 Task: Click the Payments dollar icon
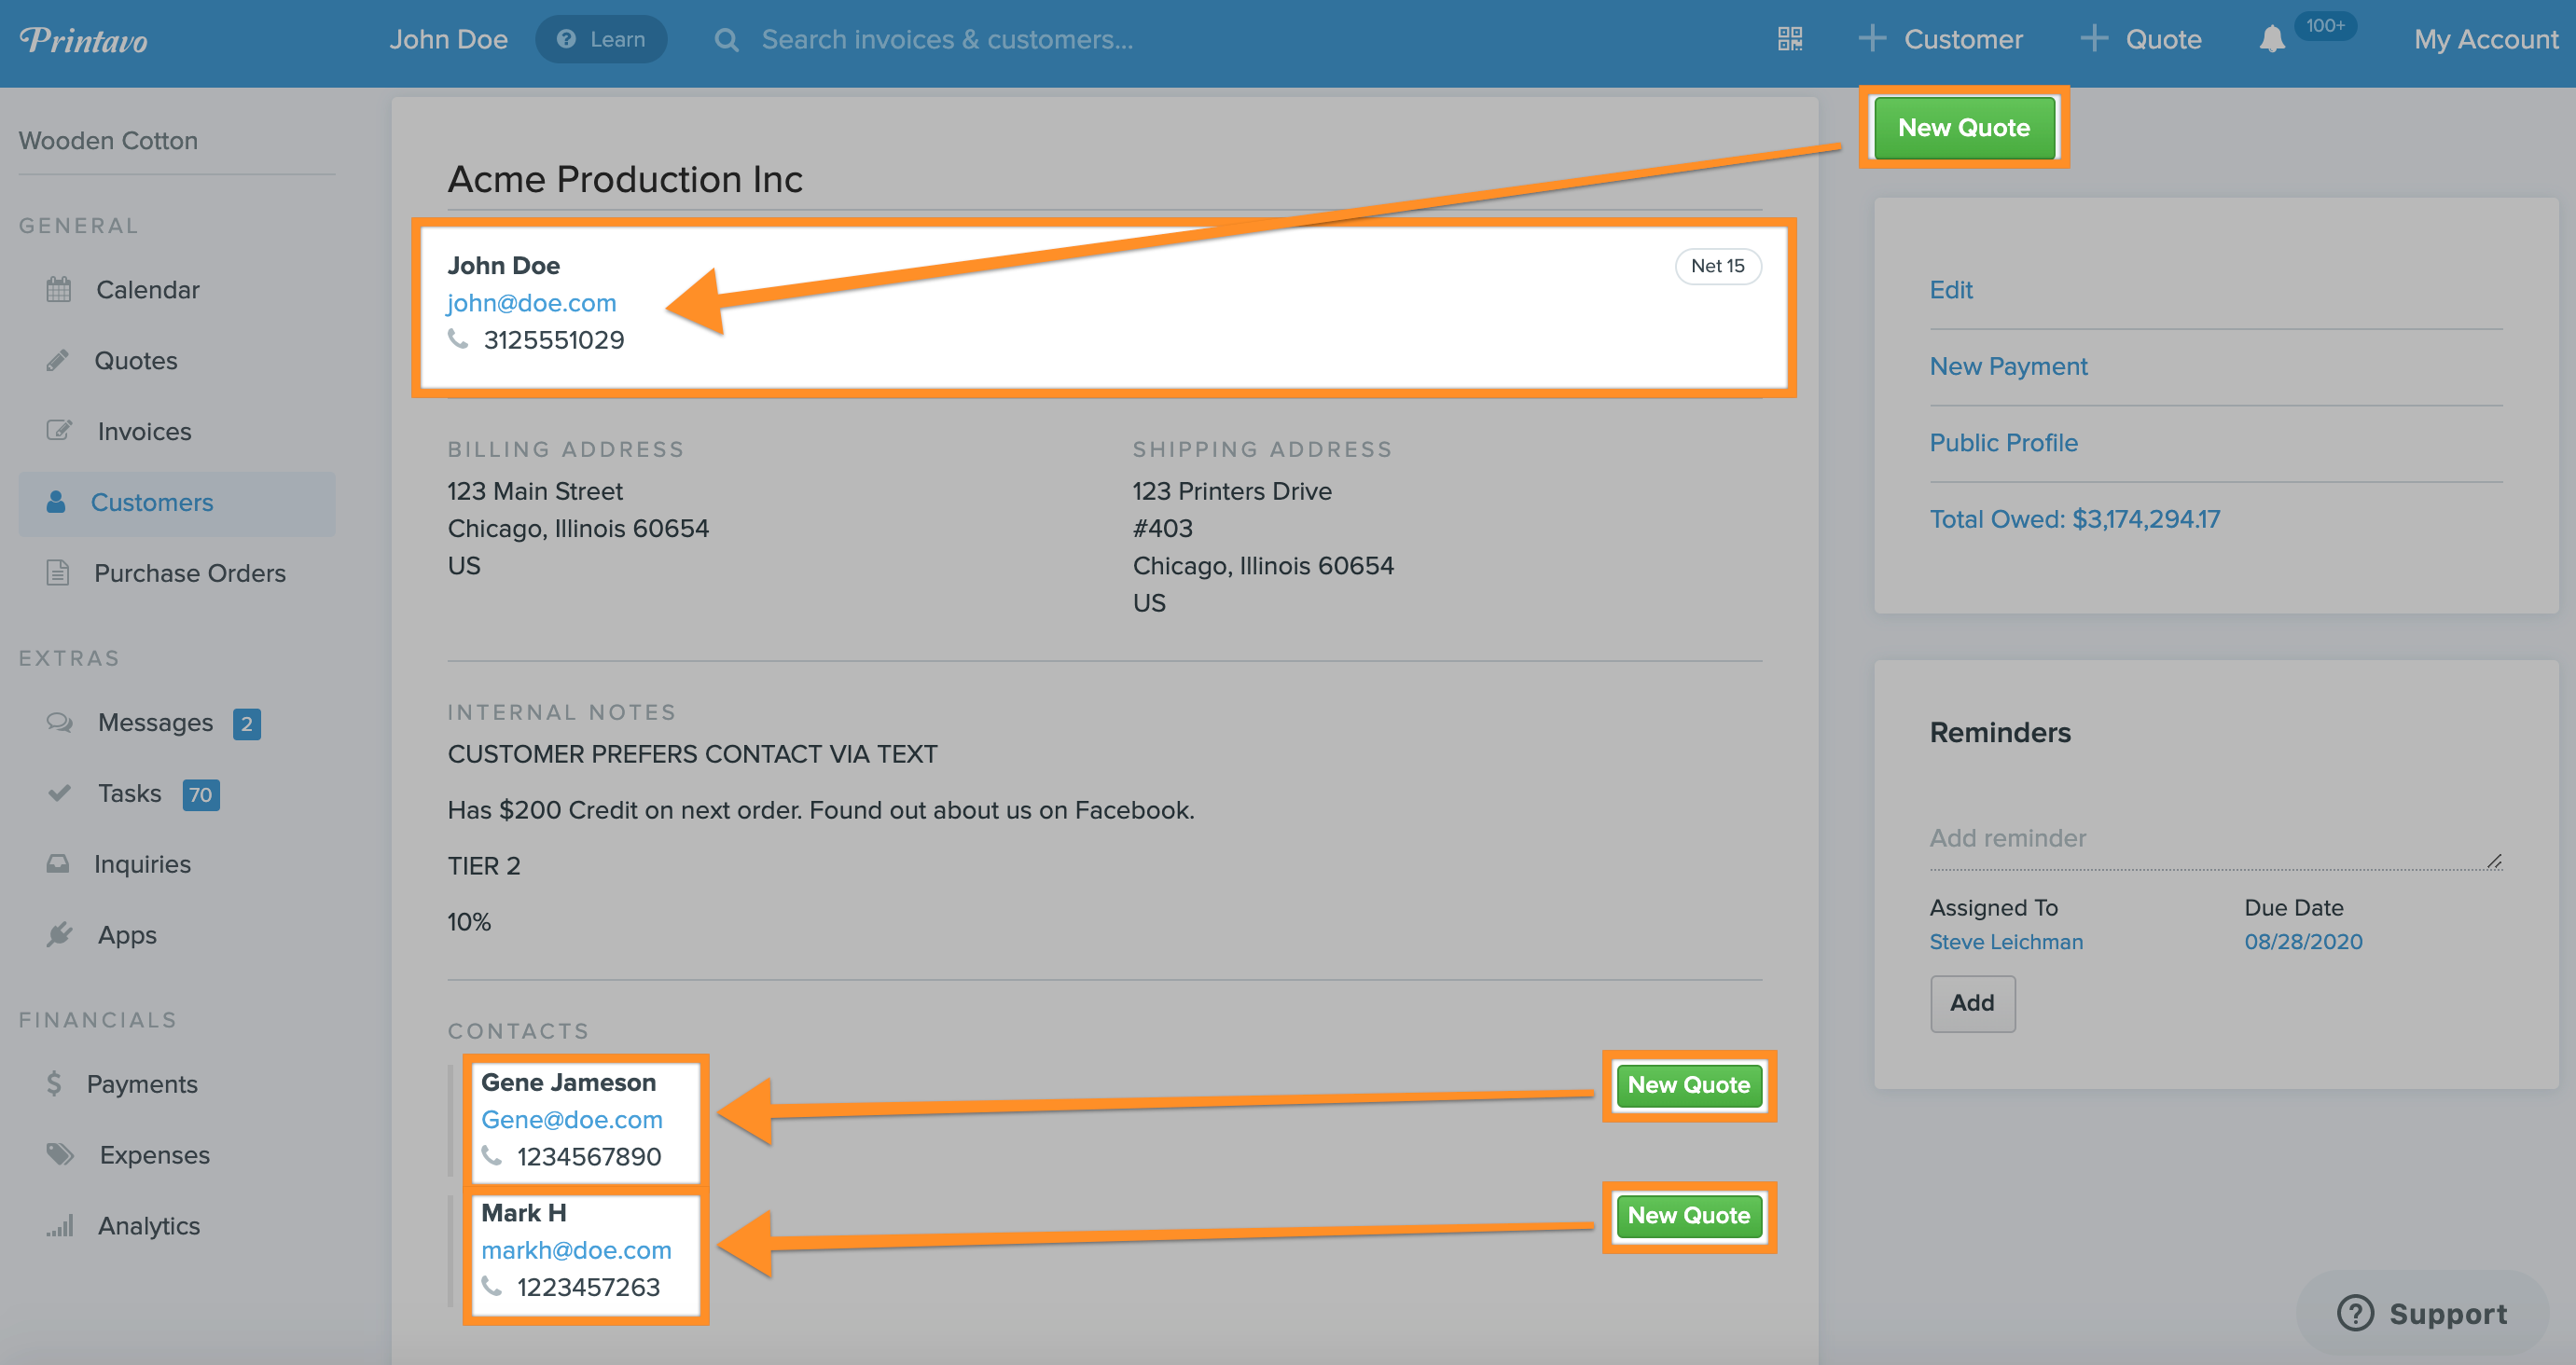pyautogui.click(x=54, y=1084)
